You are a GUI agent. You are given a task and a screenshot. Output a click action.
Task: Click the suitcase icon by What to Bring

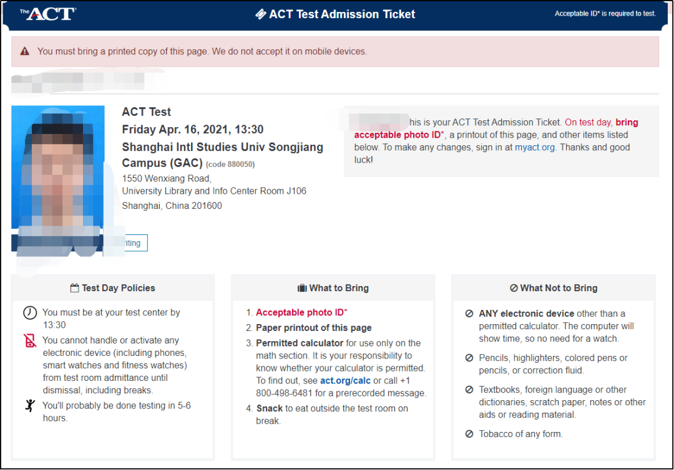(x=302, y=288)
